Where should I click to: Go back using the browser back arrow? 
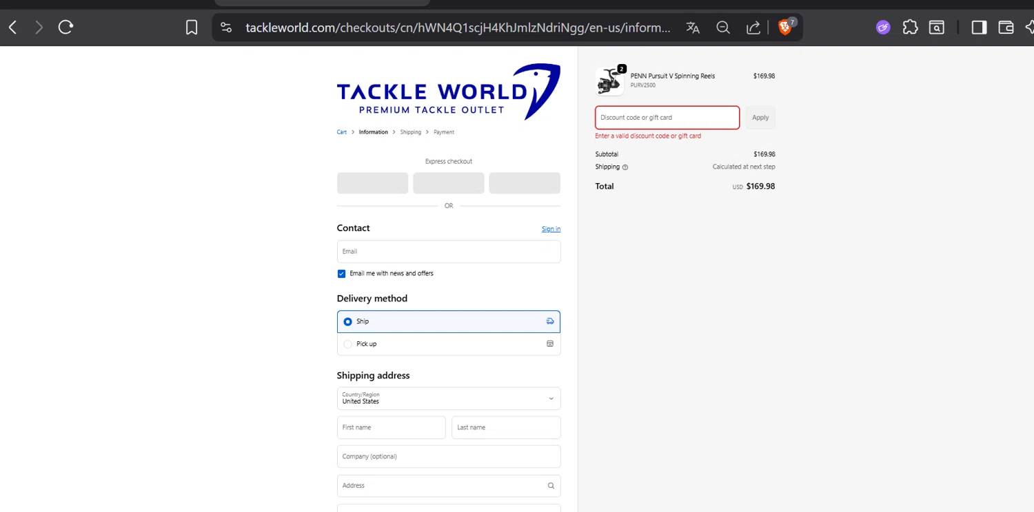(13, 28)
